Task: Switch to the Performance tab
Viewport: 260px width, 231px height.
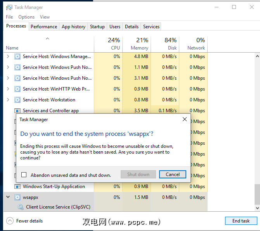Action: click(x=44, y=27)
